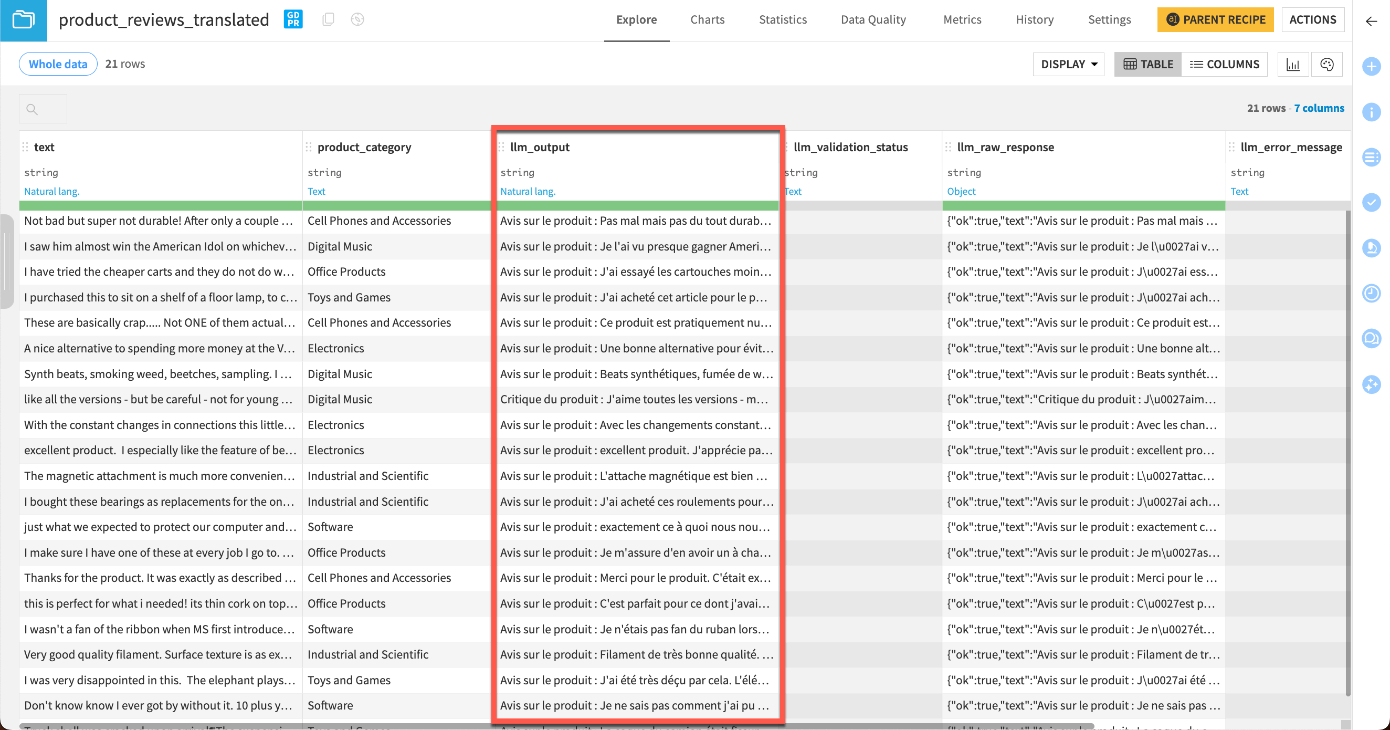This screenshot has height=730, width=1390.
Task: Click the dataset folder icon top-left
Action: pos(23,20)
